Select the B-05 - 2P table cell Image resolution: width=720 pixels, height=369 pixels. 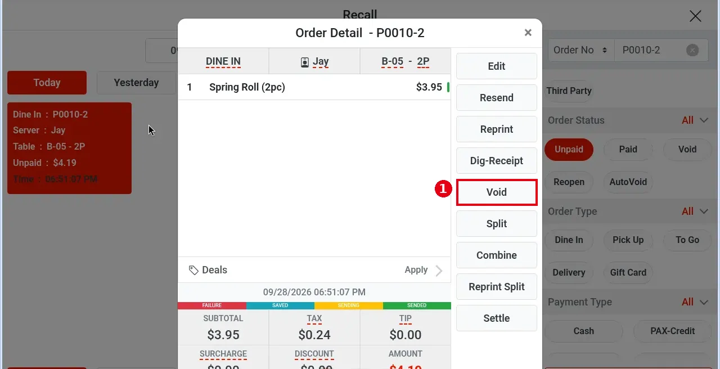click(x=406, y=61)
